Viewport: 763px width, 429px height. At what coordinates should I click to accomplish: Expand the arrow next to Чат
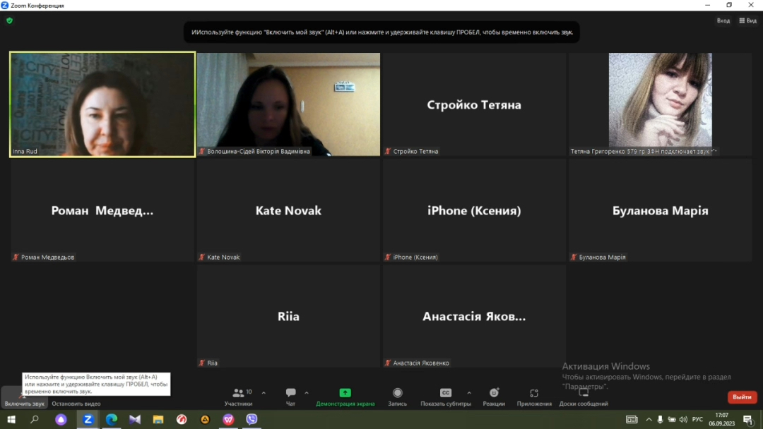307,392
